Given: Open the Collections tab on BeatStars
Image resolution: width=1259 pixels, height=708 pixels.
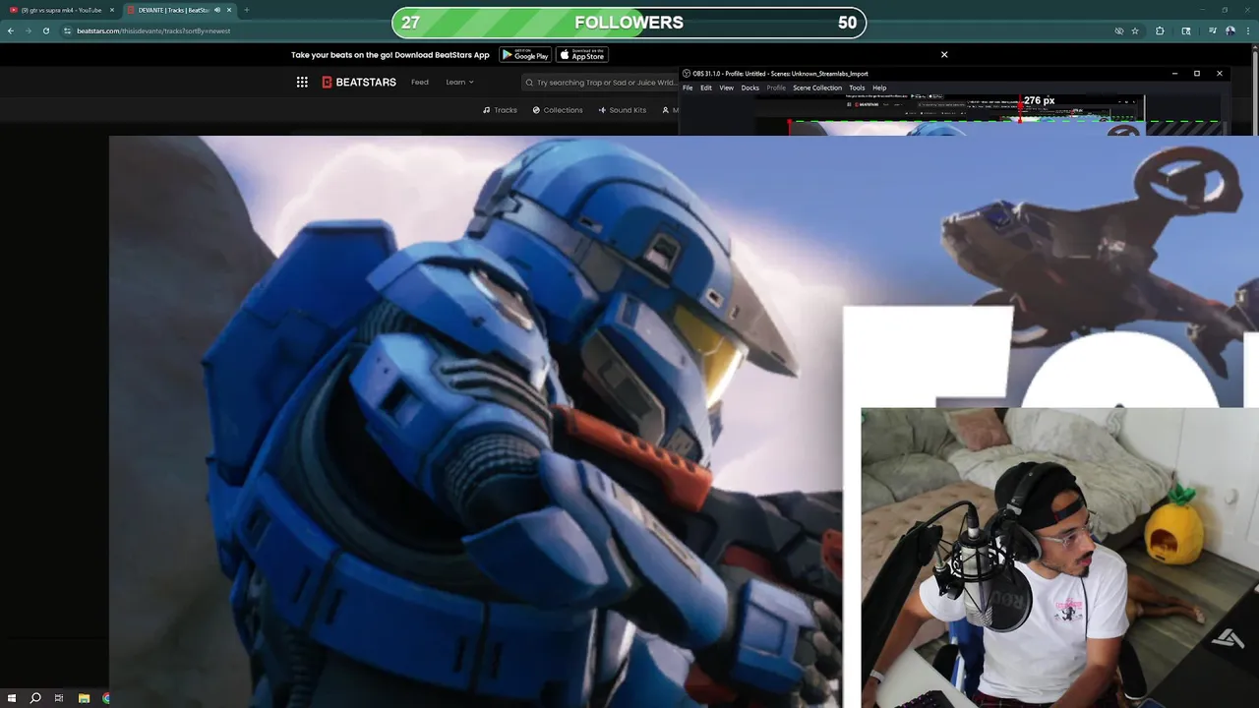Looking at the screenshot, I should click(x=558, y=110).
